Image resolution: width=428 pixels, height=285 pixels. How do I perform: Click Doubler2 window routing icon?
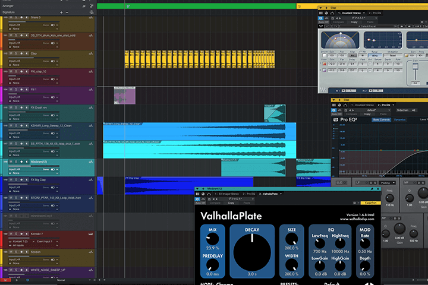pos(332,13)
